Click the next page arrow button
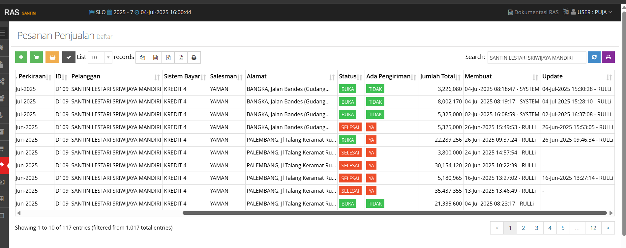The width and height of the screenshot is (626, 248). 608,228
